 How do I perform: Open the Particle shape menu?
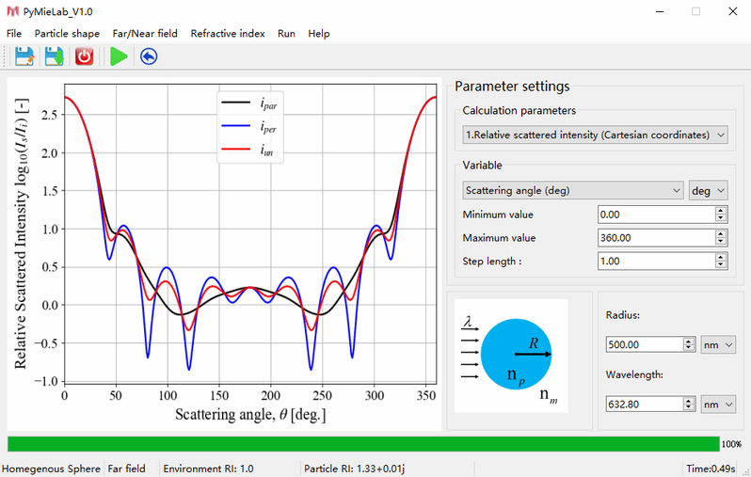(x=67, y=33)
